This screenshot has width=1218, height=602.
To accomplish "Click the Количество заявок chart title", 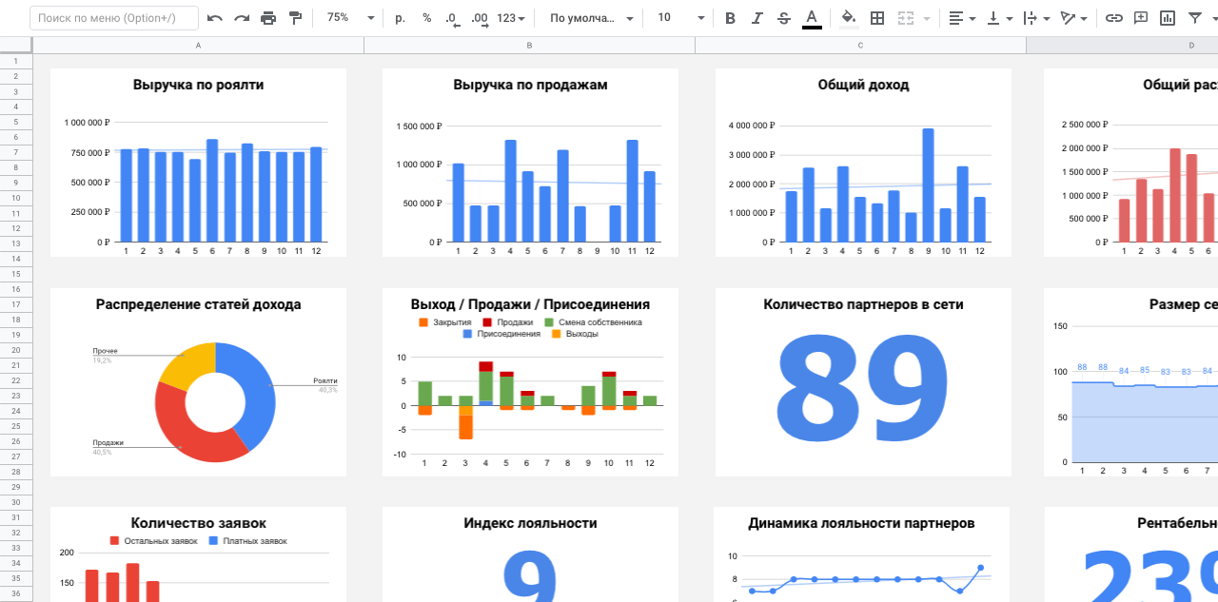I will [198, 523].
